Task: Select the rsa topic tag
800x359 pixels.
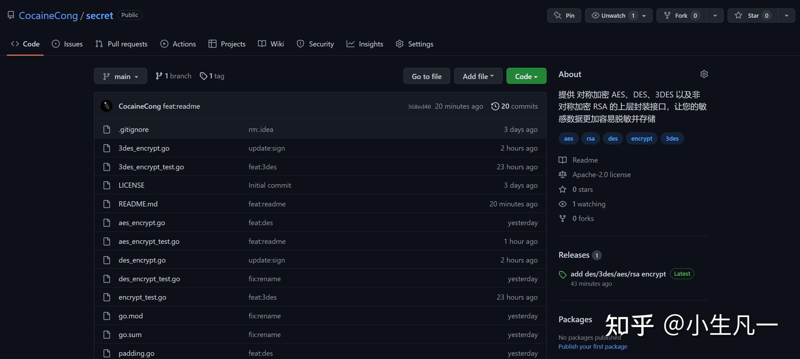Action: click(x=590, y=138)
